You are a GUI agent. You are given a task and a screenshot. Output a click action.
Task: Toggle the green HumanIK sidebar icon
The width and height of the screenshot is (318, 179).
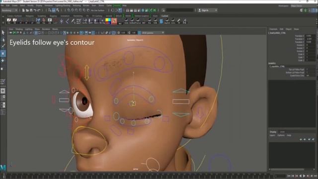click(306, 10)
